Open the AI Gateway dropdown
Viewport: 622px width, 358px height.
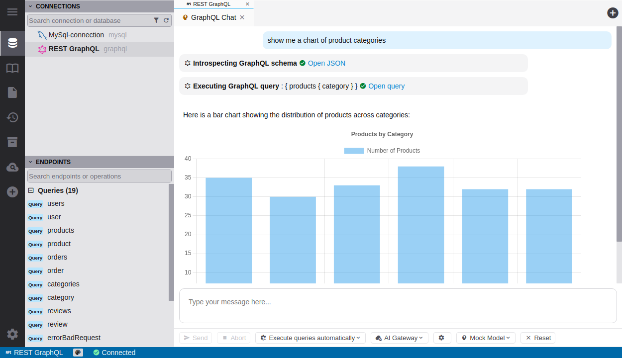click(400, 338)
